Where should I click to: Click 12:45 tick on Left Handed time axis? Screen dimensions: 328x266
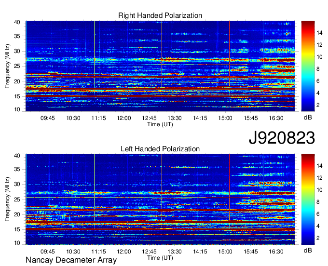(150, 252)
